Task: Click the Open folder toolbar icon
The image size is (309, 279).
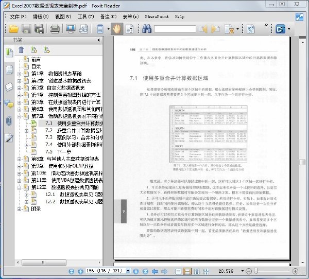Action: click(x=13, y=29)
